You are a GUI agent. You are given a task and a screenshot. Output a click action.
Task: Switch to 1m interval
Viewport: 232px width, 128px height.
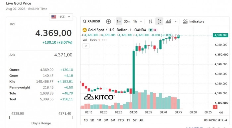119,21
